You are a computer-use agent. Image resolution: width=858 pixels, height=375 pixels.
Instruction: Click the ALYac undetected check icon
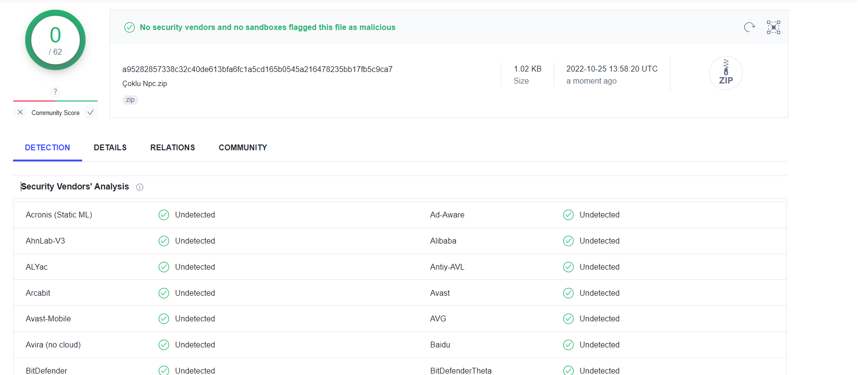[x=164, y=267]
